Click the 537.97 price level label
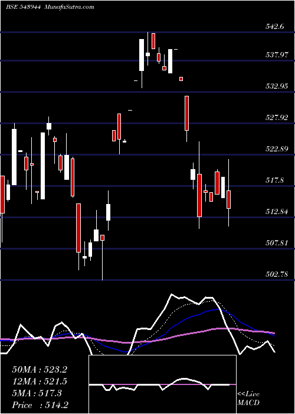This screenshot has width=295, height=414. click(x=276, y=55)
